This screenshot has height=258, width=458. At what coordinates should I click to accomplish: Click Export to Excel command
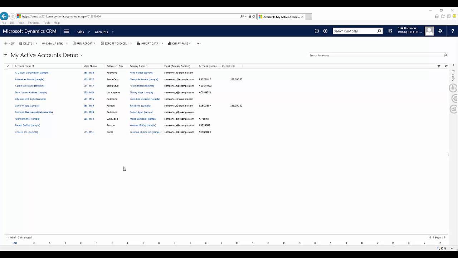[x=114, y=43]
